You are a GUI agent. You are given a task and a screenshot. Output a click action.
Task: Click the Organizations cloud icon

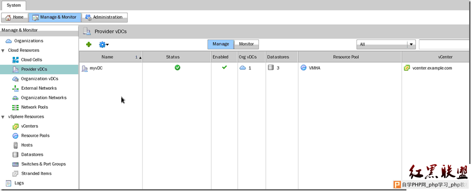(x=9, y=41)
